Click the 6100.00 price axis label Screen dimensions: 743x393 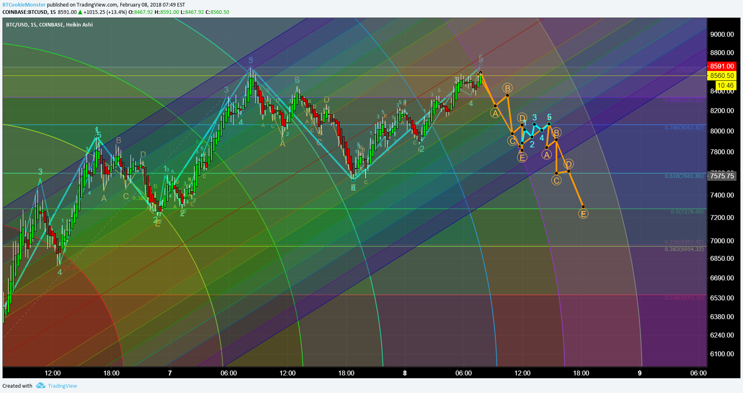[x=722, y=354]
